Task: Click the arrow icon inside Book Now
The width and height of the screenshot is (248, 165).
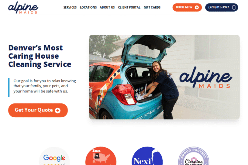Action: pos(197,7)
